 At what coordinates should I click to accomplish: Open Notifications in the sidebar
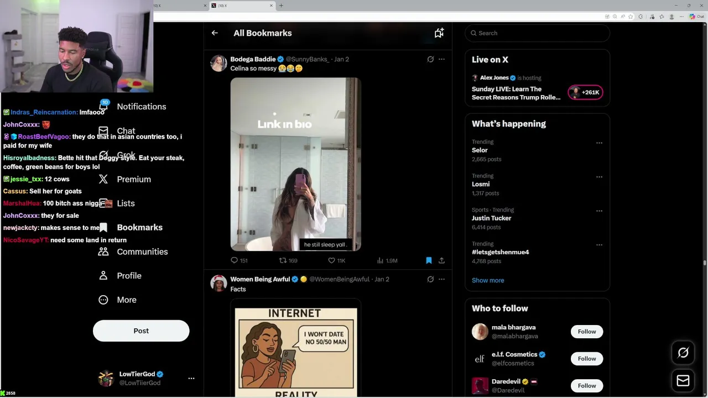133,107
